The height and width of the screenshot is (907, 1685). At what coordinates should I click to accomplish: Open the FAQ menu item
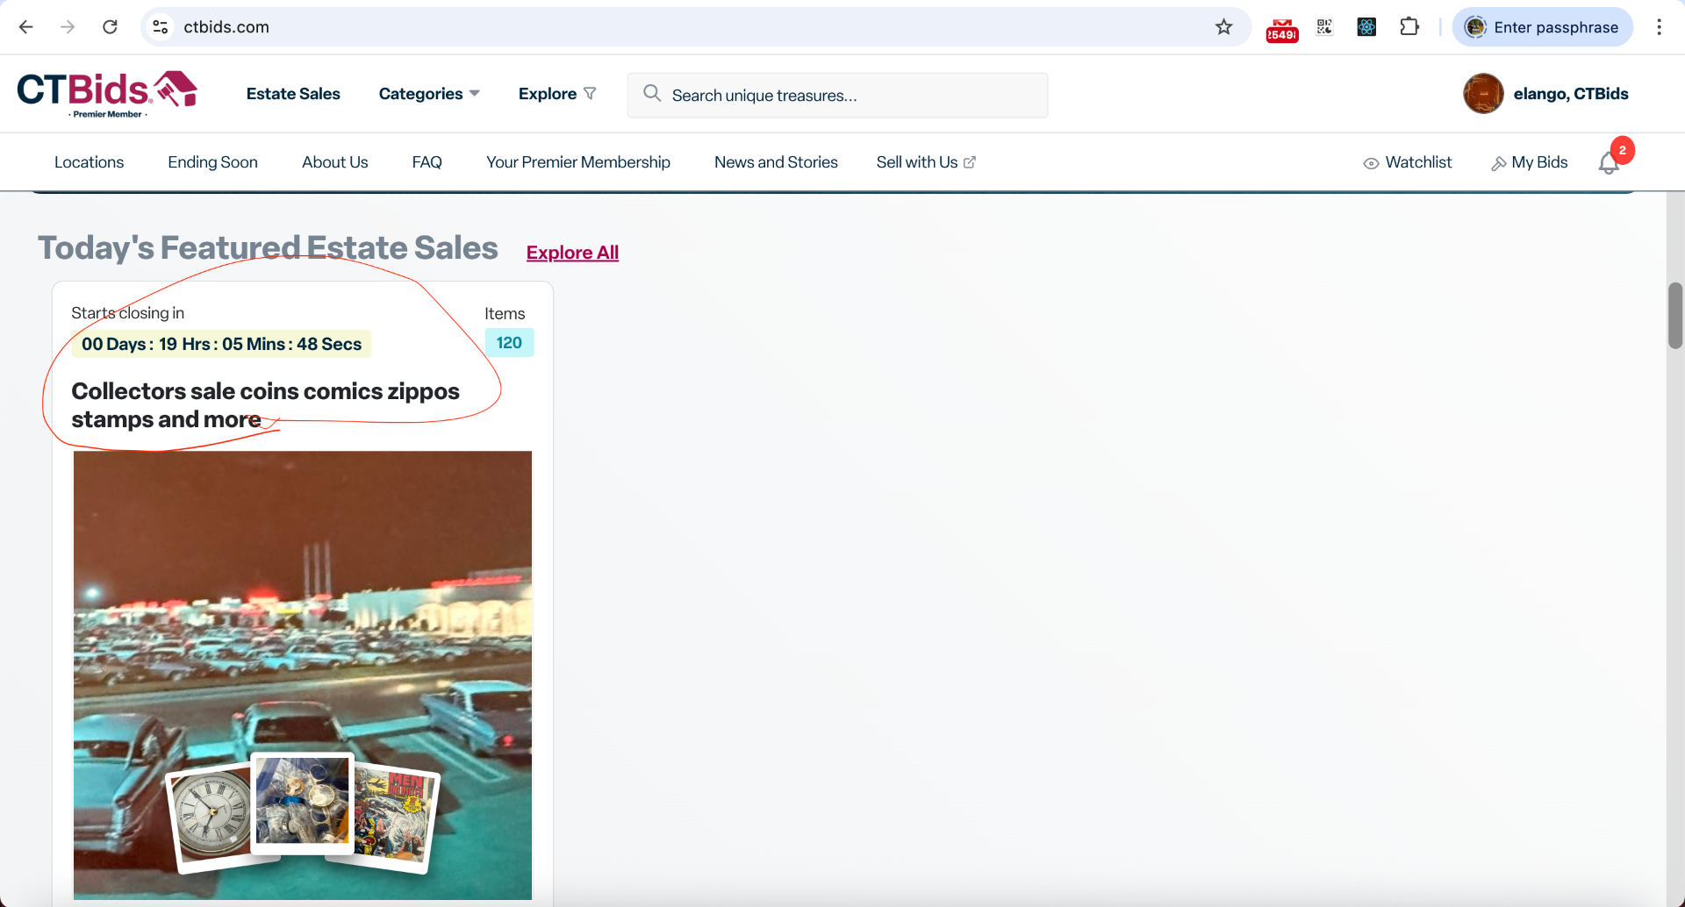(x=427, y=162)
